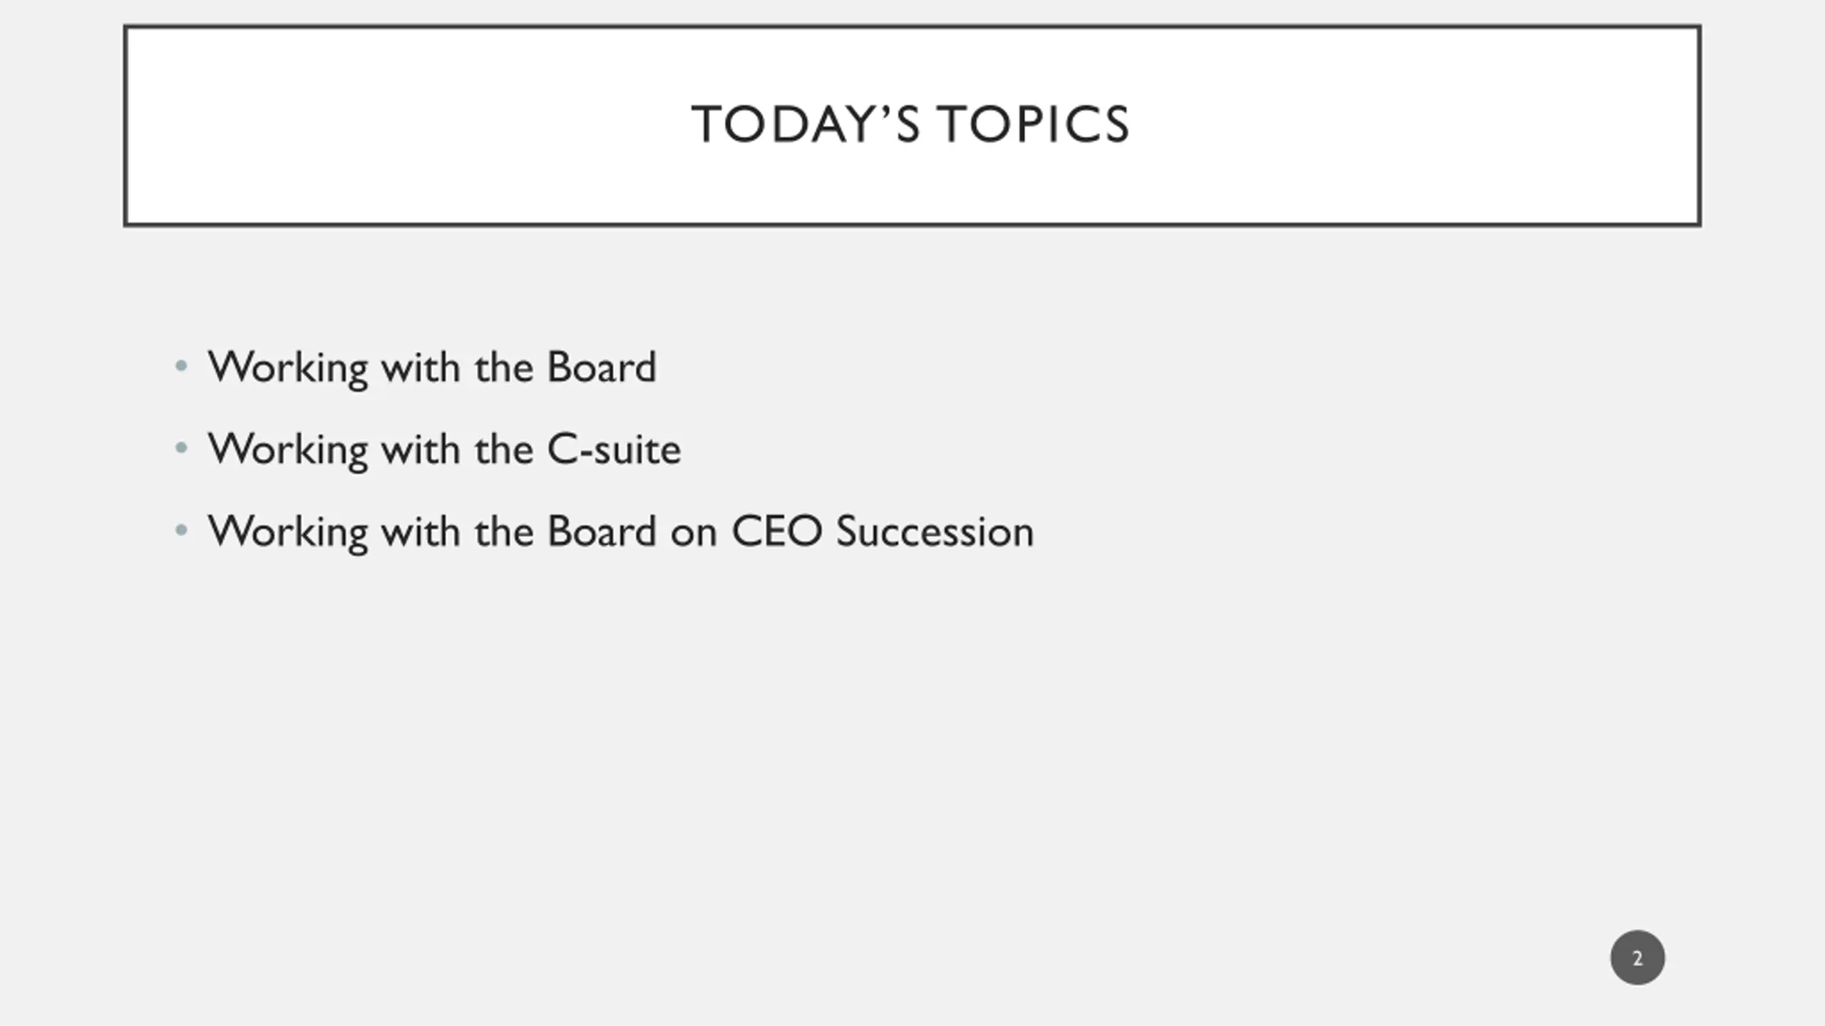Image resolution: width=1825 pixels, height=1026 pixels.
Task: Click "with" in the C-suite bullet
Action: [421, 450]
